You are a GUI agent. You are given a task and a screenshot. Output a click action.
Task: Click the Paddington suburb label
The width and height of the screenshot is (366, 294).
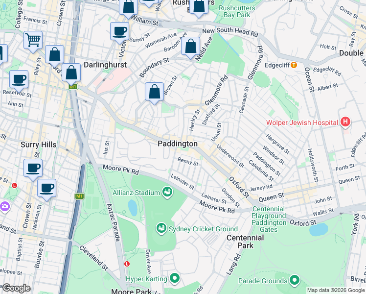pyautogui.click(x=178, y=144)
